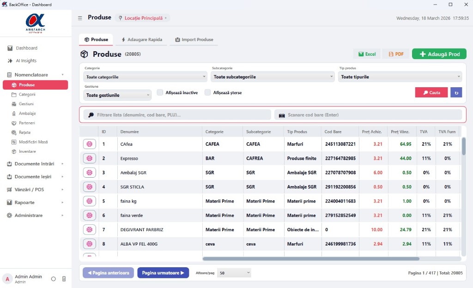Focus the Scanare cod bare field
Image resolution: width=473 pixels, height=288 pixels.
tap(368, 115)
